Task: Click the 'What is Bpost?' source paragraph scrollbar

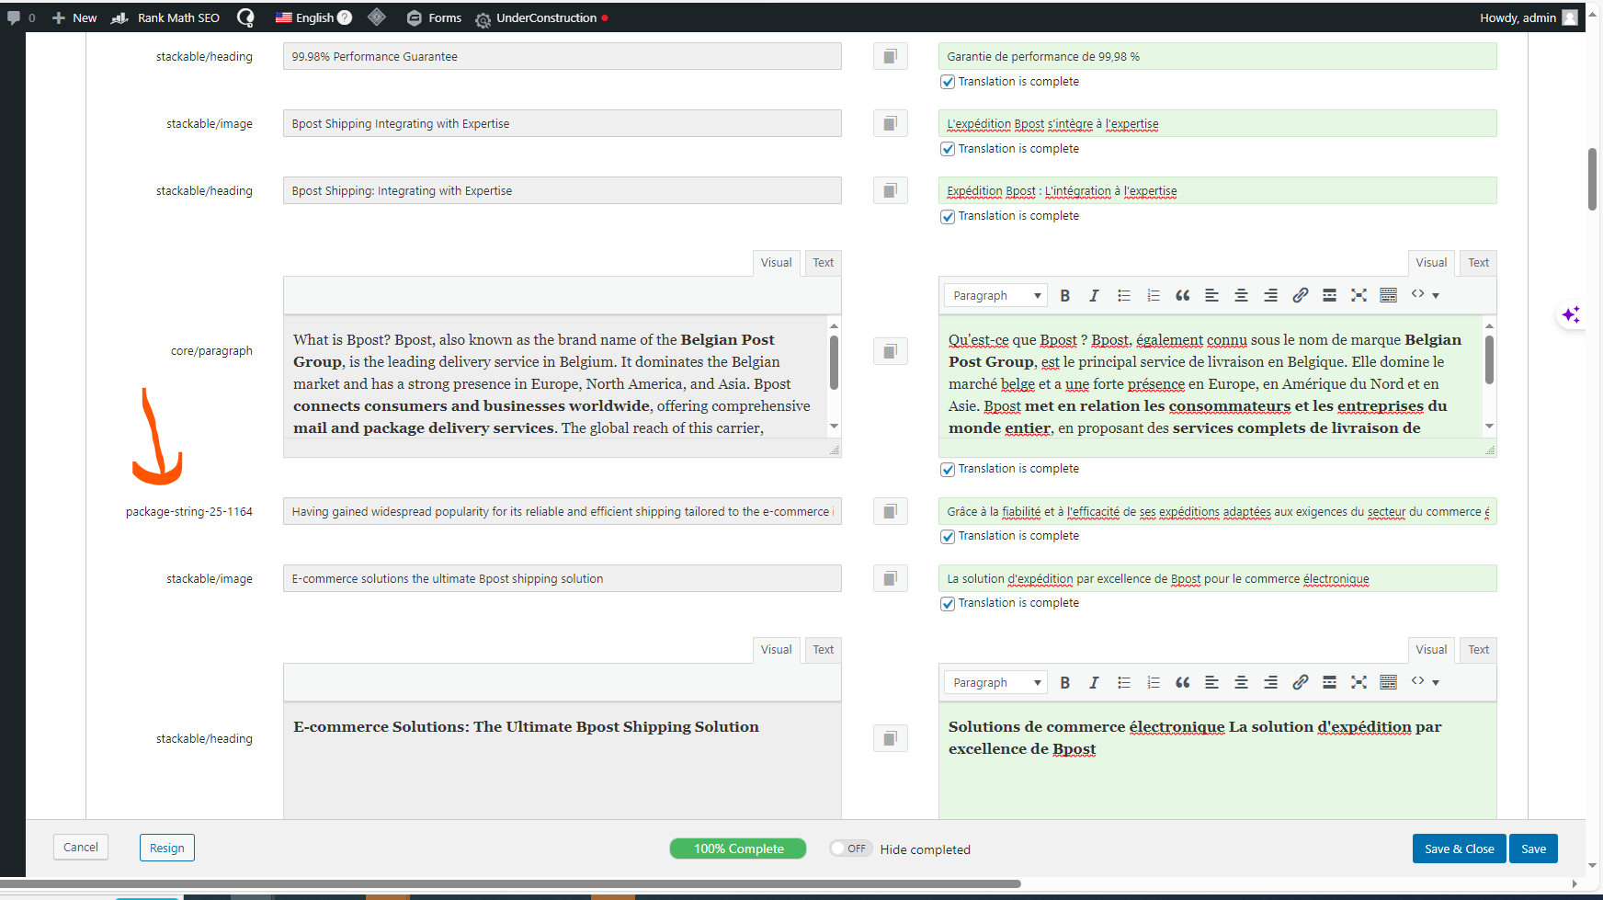Action: [834, 363]
